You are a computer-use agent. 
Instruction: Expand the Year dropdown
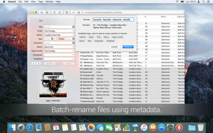tap(55, 39)
